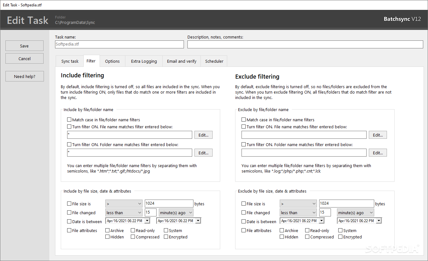
Task: Switch to the Sync task tab
Action: coord(70,61)
